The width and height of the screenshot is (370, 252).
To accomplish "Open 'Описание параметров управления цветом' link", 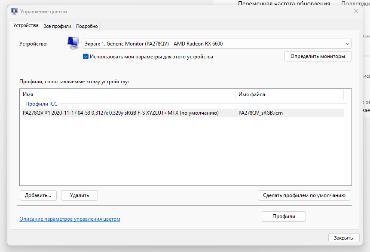I will click(70, 219).
